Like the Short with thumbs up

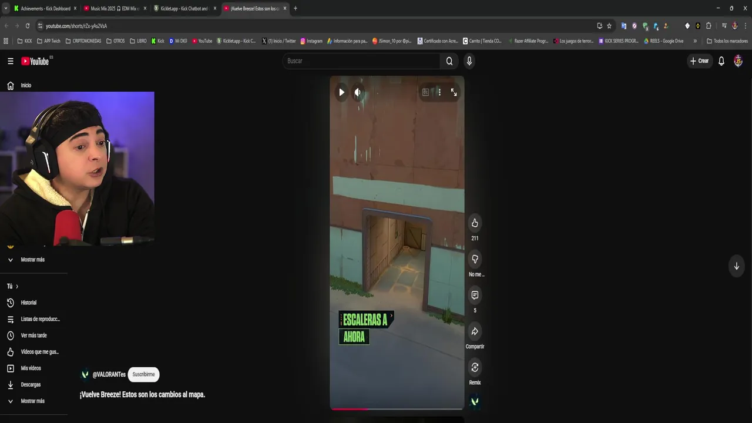click(475, 223)
